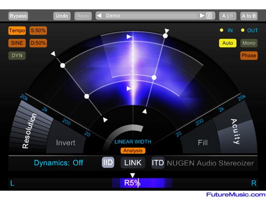266x200 pixels.
Task: Click the Dynamics: Off label
Action: pyautogui.click(x=59, y=163)
